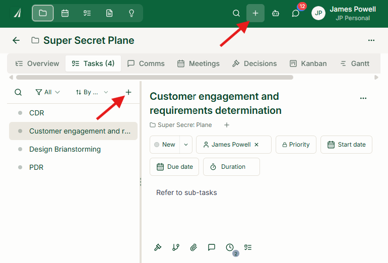The height and width of the screenshot is (263, 388).
Task: Open the Meetings tab
Action: click(198, 63)
